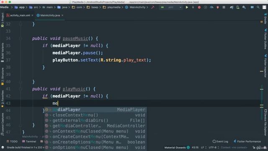The height and width of the screenshot is (151, 268).
Task: Click 'playmedia' breadcrumb folder
Action: click(112, 8)
